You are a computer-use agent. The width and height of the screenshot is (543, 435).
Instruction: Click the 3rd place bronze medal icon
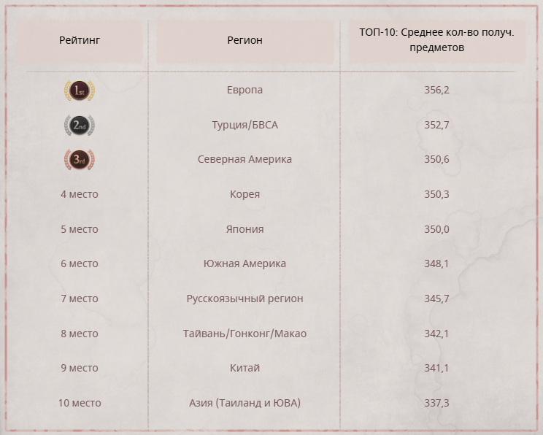(80, 160)
